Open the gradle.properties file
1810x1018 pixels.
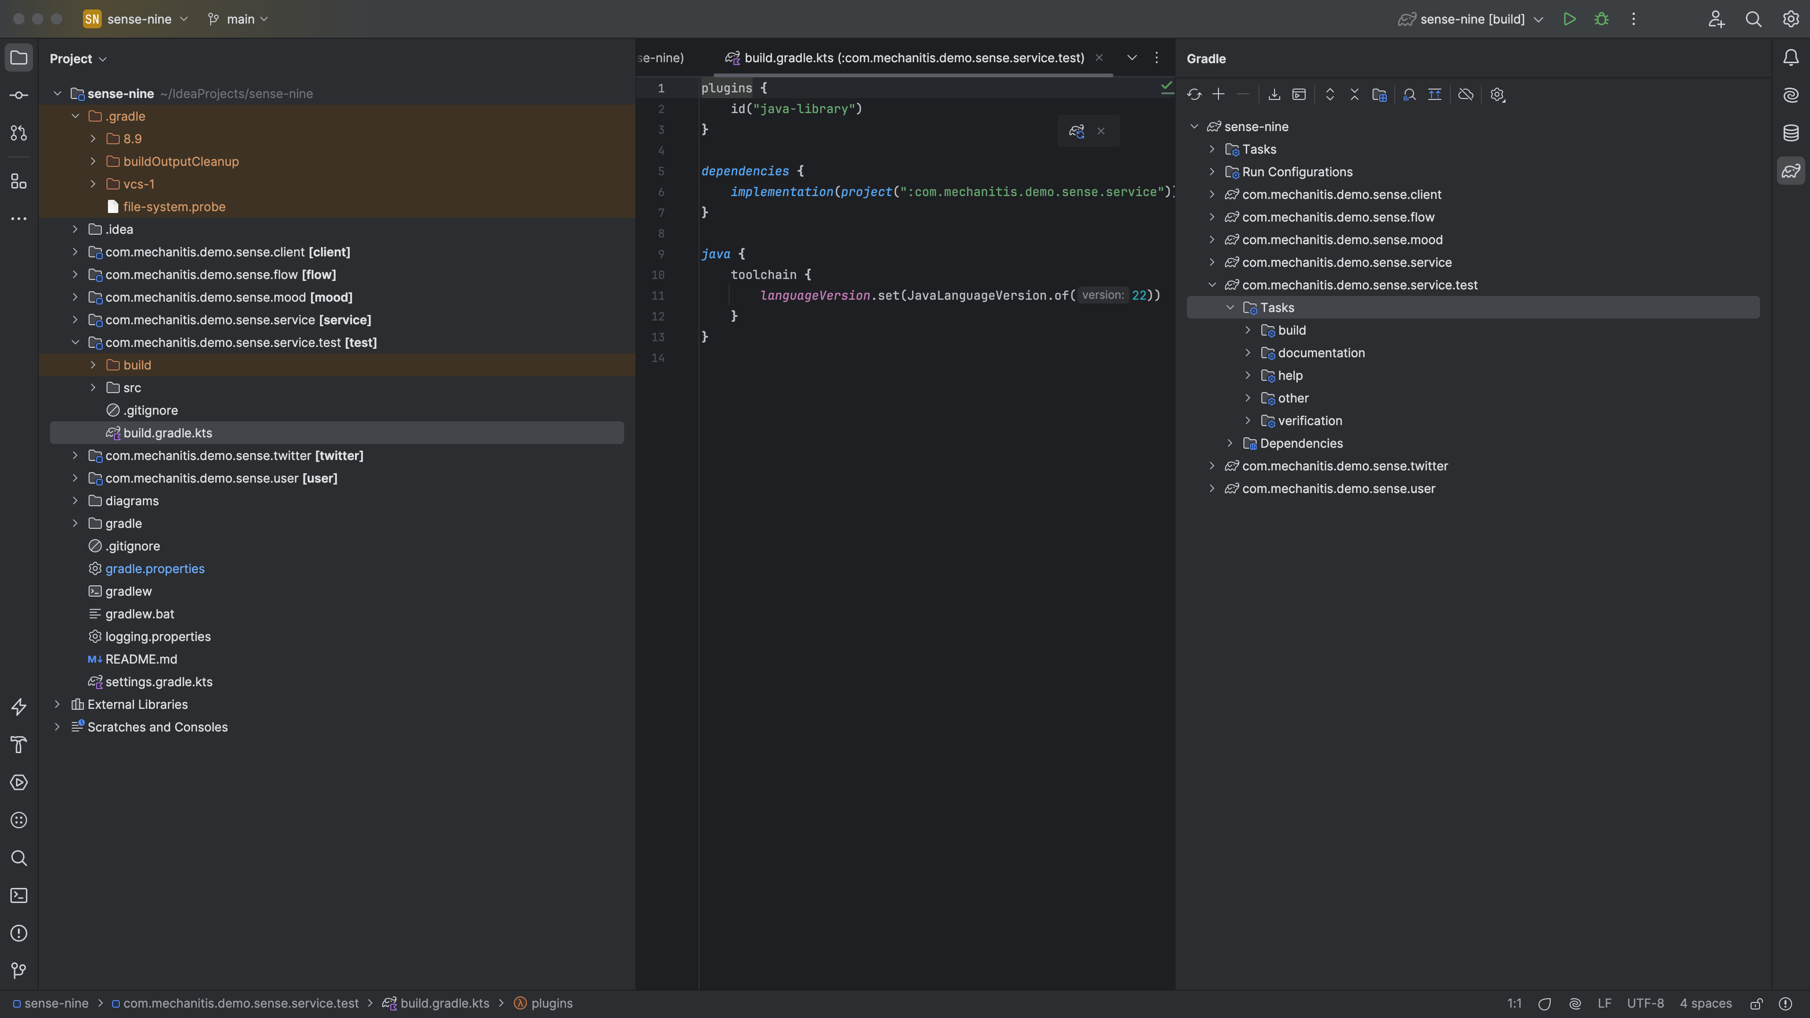[155, 568]
